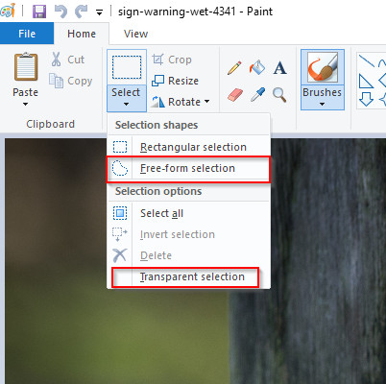Click the Save floppy disk icon
The width and height of the screenshot is (386, 384).
click(39, 12)
